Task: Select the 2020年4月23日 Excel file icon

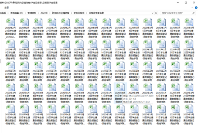Action: (x=11, y=109)
